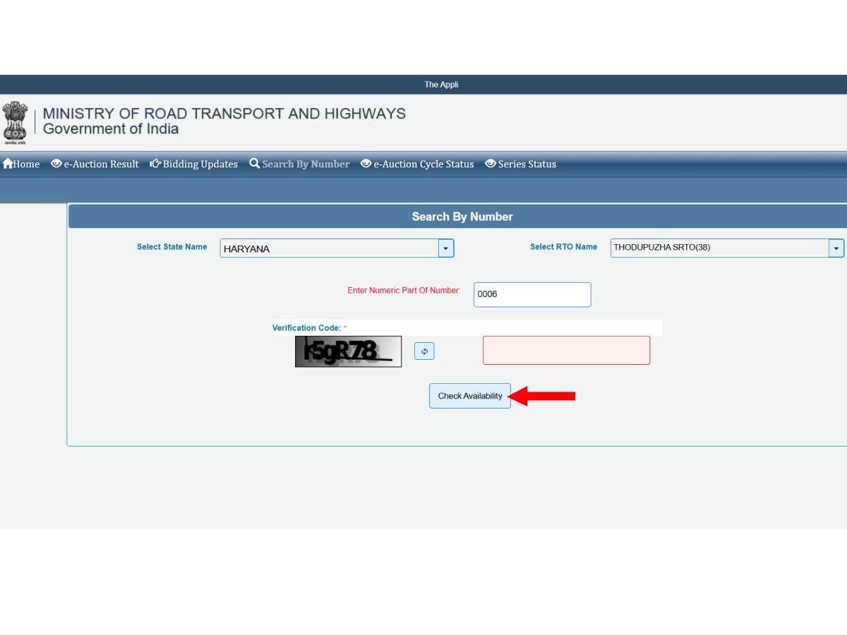Expand the Select RTO Name dropdown arrow
Image resolution: width=847 pixels, height=635 pixels.
tap(836, 248)
